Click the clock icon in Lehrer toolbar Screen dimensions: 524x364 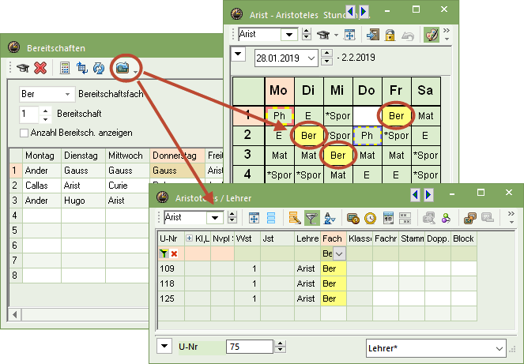click(x=369, y=217)
